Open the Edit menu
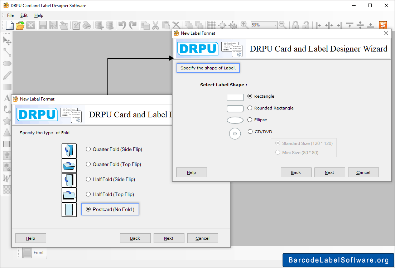 24,15
